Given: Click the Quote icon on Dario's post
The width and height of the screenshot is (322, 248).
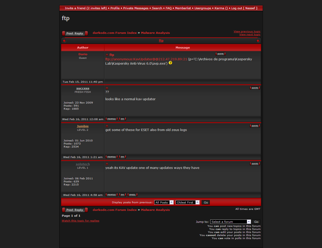Looking at the screenshot, I should click(220, 54).
